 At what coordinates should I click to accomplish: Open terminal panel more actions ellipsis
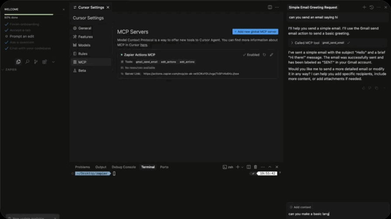263,167
